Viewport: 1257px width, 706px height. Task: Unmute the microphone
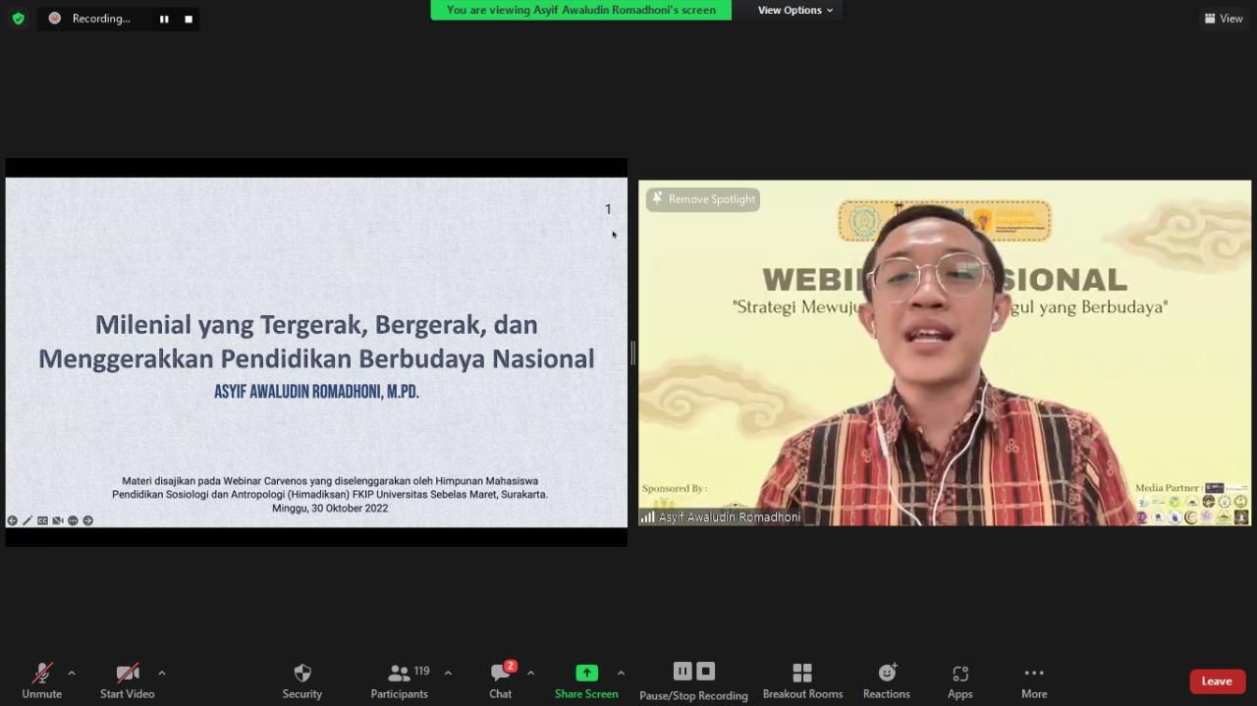point(41,680)
